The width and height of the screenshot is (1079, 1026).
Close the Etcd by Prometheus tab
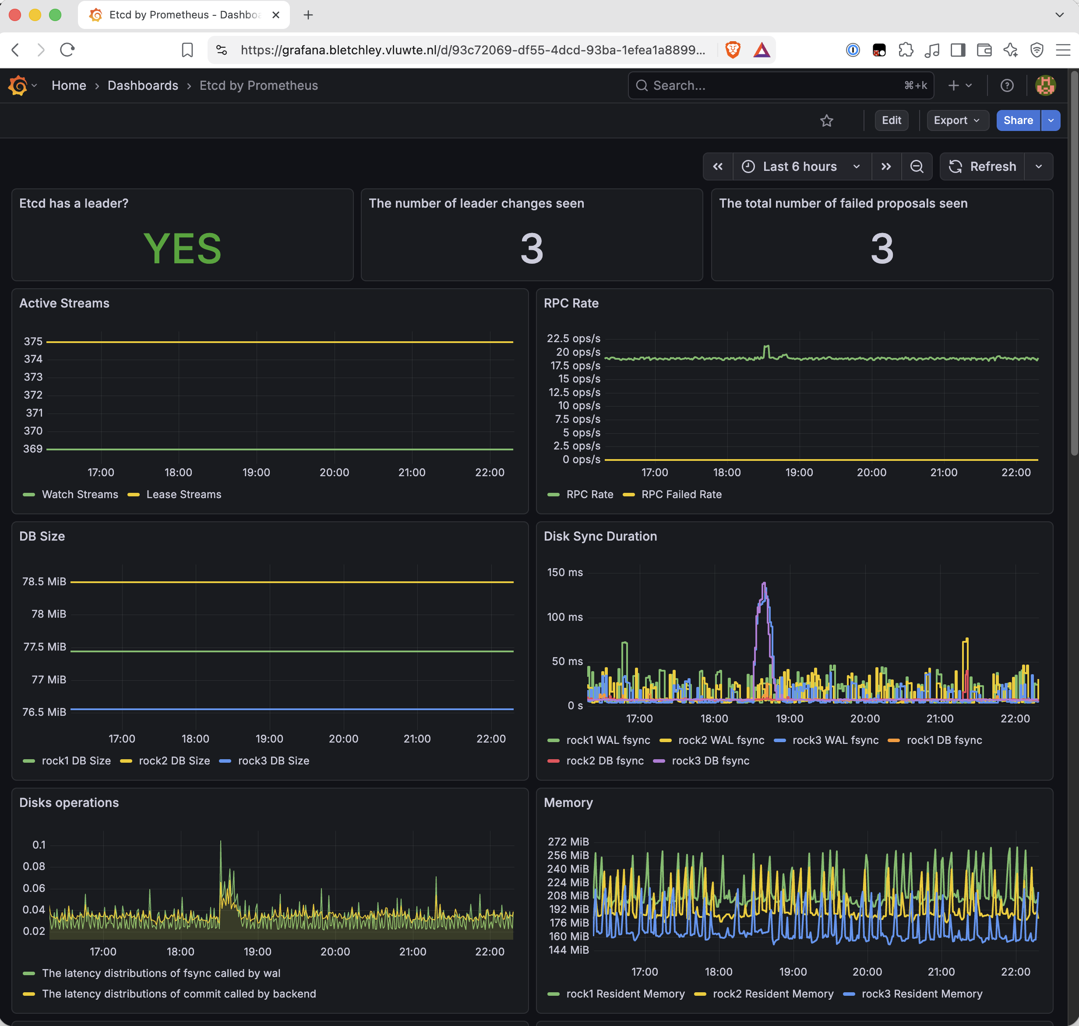(x=276, y=15)
